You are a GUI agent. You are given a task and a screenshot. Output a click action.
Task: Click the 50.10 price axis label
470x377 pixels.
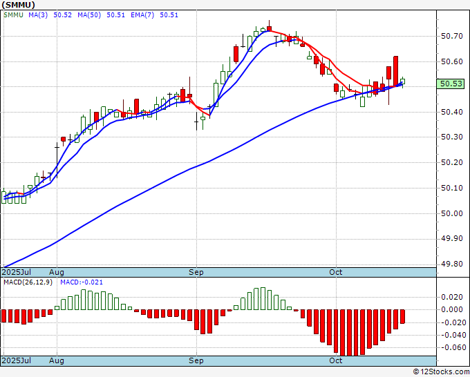pyautogui.click(x=452, y=188)
